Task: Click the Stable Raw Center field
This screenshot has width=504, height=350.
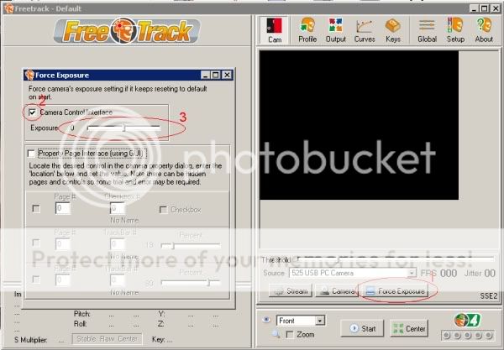Action: tap(107, 339)
